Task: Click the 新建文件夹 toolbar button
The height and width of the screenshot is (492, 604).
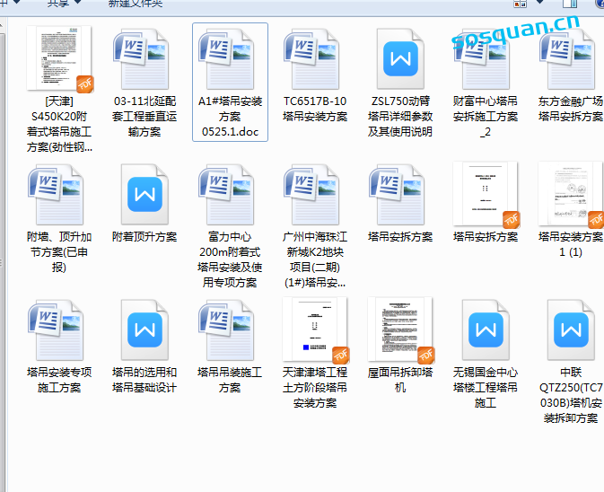Action: tap(136, 4)
